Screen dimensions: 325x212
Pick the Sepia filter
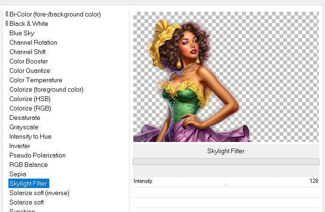tap(17, 174)
